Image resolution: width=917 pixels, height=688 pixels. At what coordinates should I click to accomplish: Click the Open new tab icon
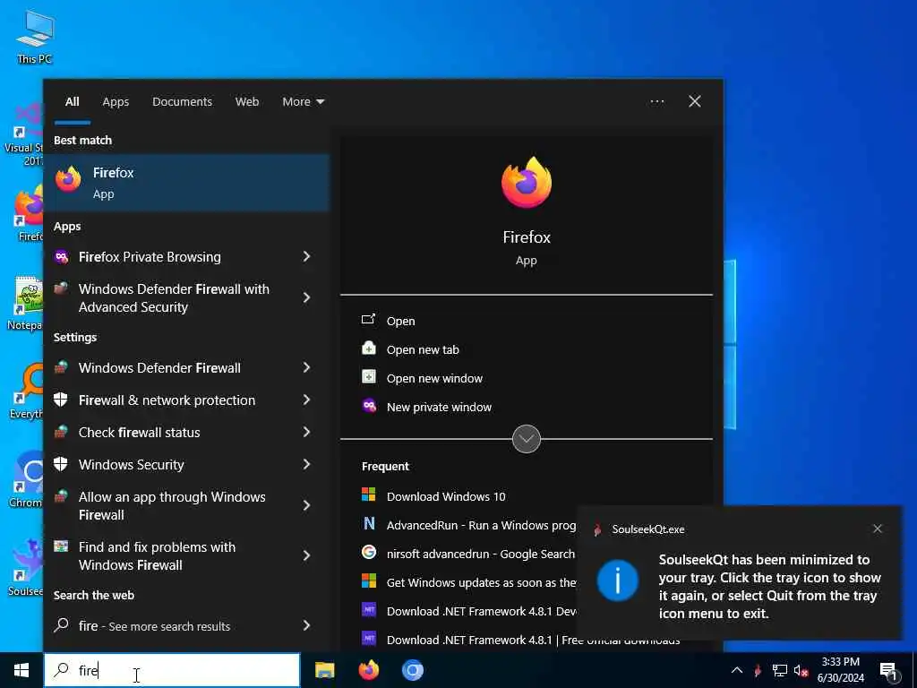tap(368, 348)
